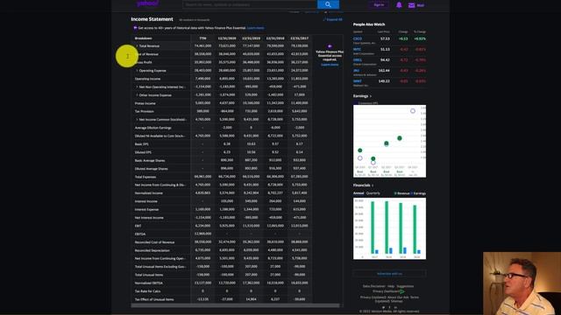The height and width of the screenshot is (315, 561).
Task: Open the Earnings section chevron
Action: coord(371,96)
